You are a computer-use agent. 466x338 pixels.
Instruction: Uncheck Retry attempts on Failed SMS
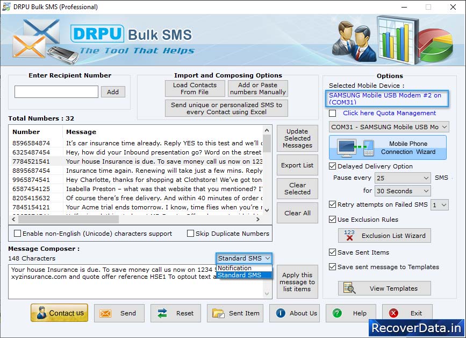point(333,205)
